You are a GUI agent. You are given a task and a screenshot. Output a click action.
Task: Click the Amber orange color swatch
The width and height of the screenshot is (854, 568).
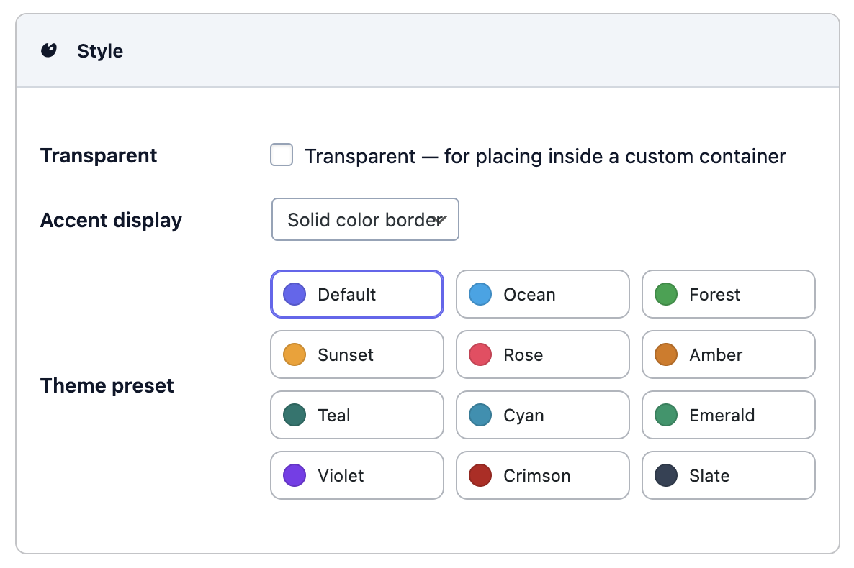[666, 354]
